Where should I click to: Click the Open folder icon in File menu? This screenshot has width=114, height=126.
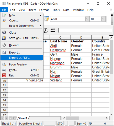point(4,20)
